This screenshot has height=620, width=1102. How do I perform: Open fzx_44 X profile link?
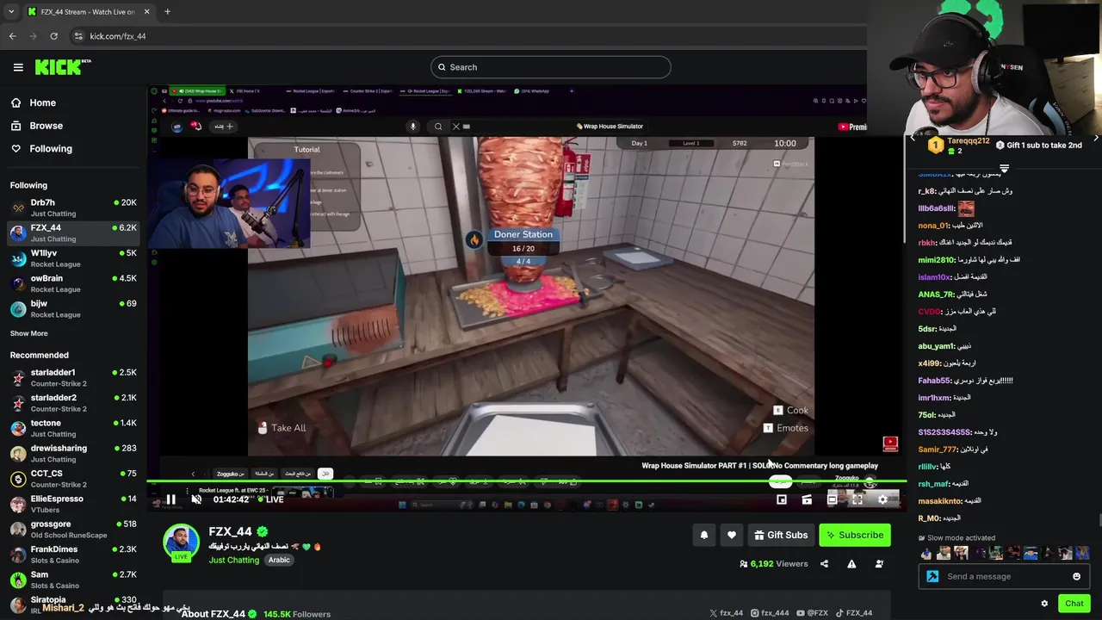726,613
